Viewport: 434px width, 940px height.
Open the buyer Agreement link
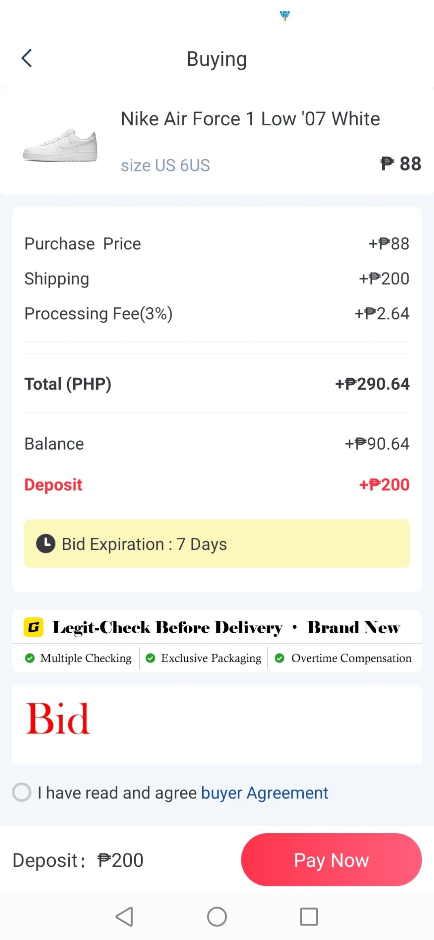point(265,793)
